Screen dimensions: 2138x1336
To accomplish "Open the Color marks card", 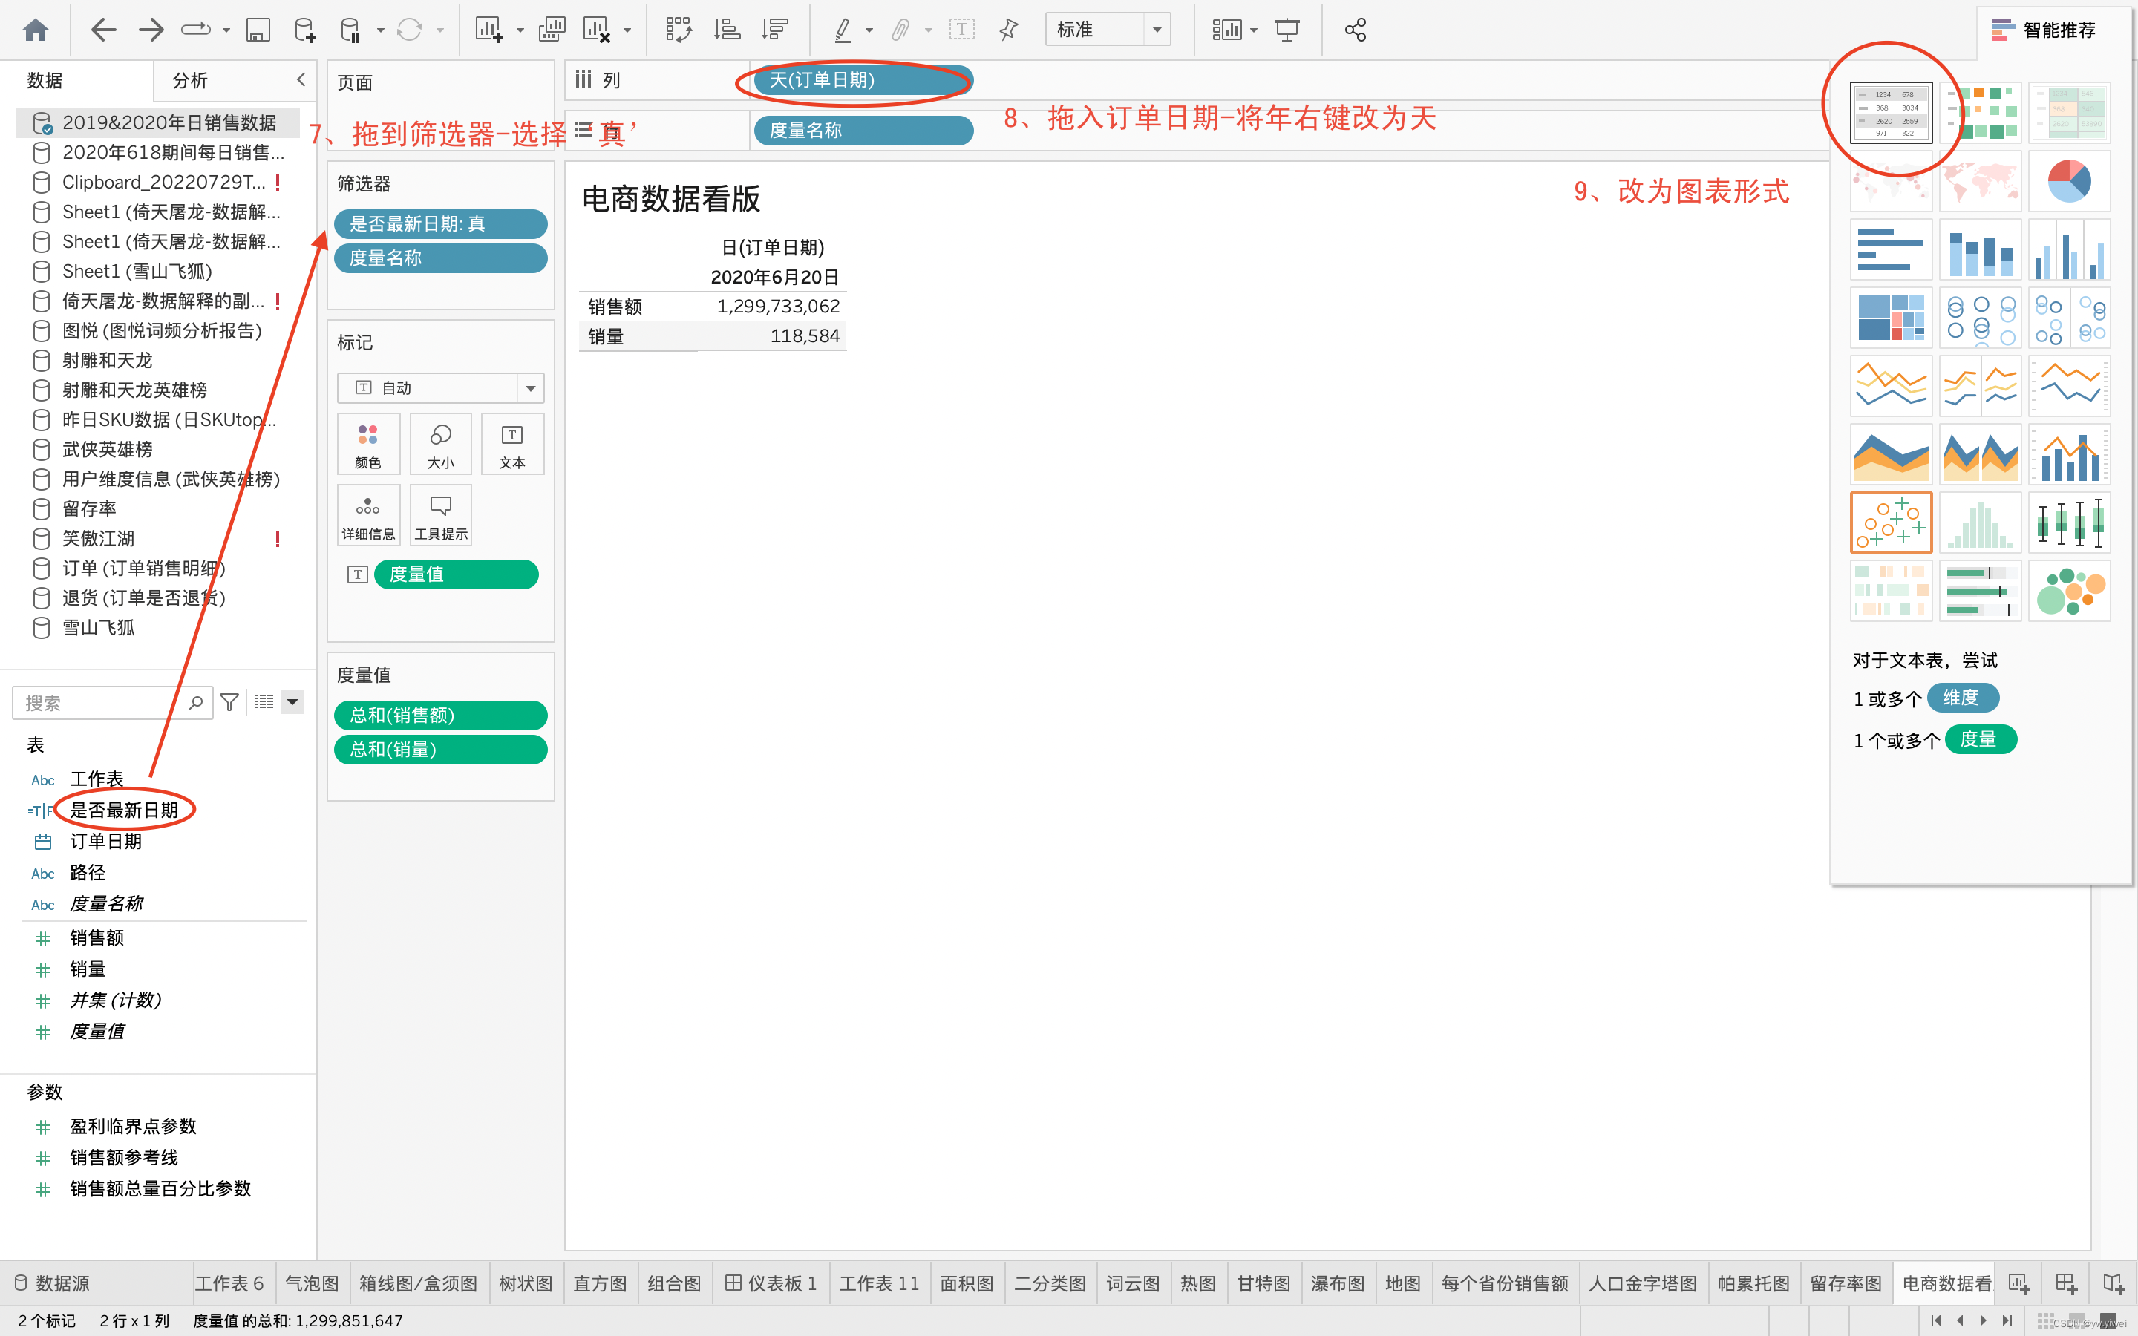I will (367, 445).
